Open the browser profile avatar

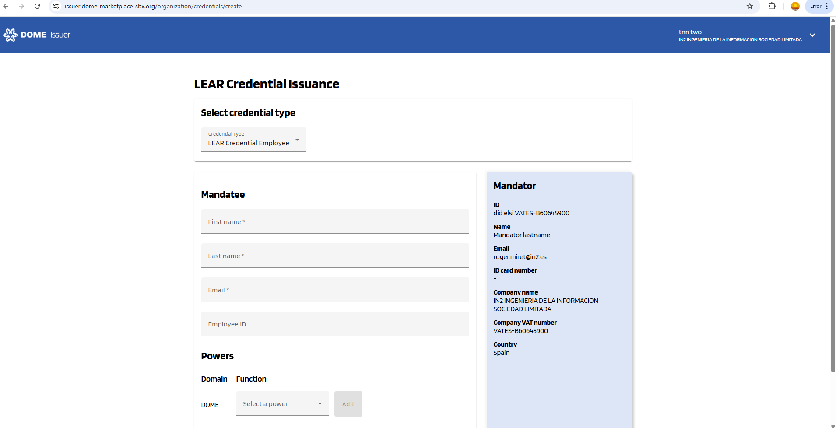point(795,6)
